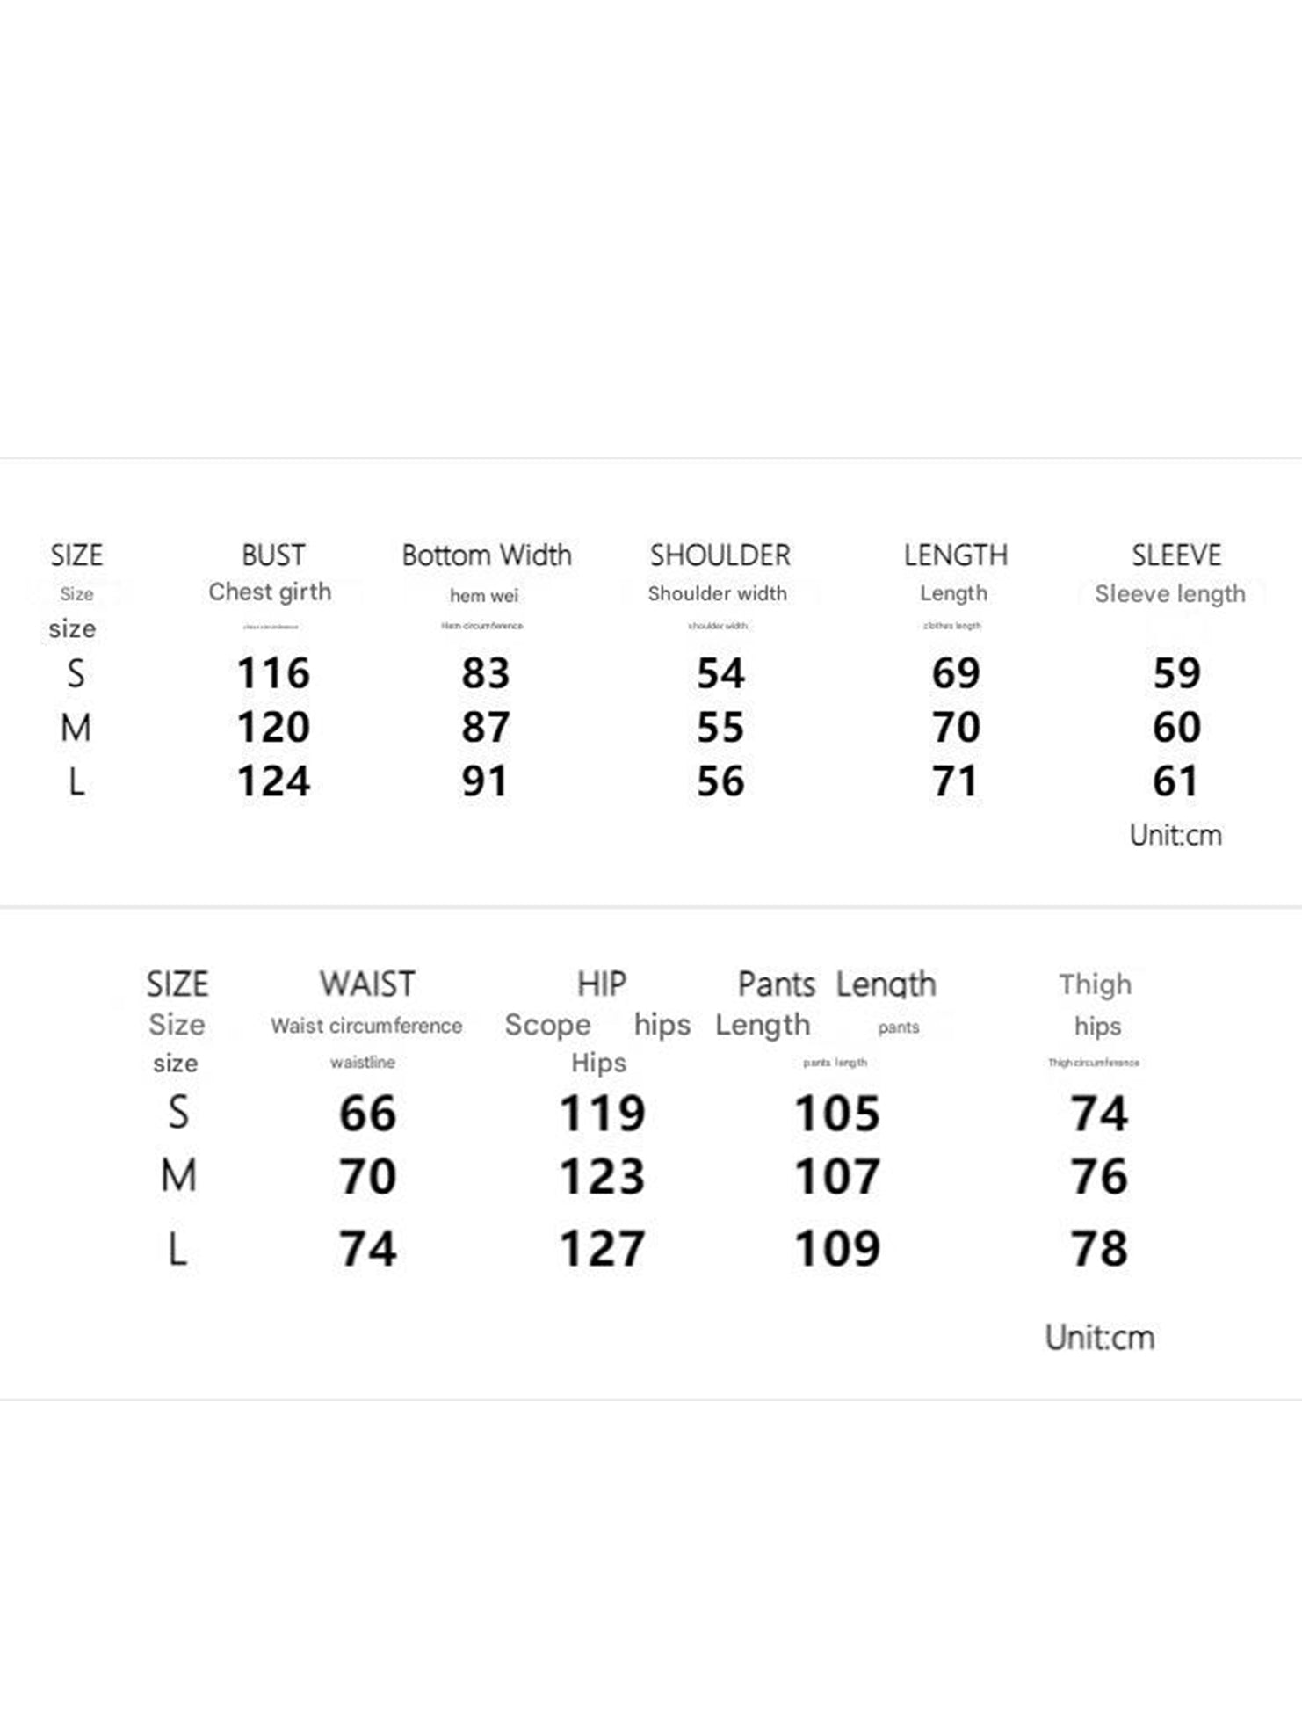Image resolution: width=1302 pixels, height=1728 pixels.
Task: Click Unit:cm label below the top table
Action: tap(1175, 835)
